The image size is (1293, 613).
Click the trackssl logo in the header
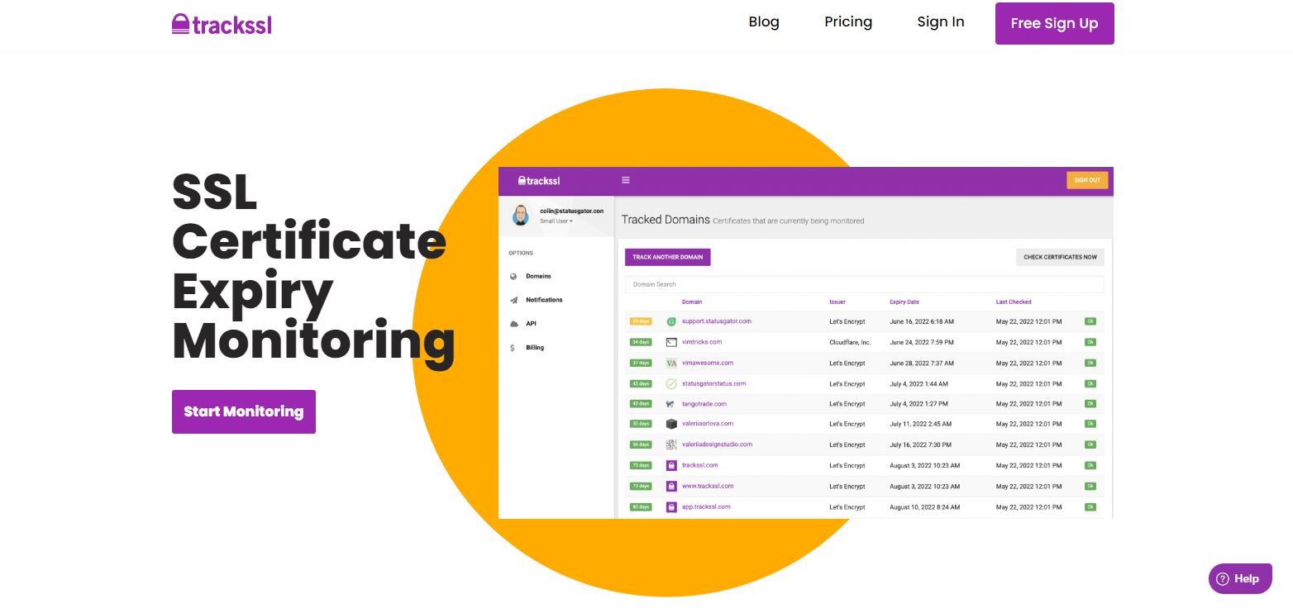click(222, 24)
